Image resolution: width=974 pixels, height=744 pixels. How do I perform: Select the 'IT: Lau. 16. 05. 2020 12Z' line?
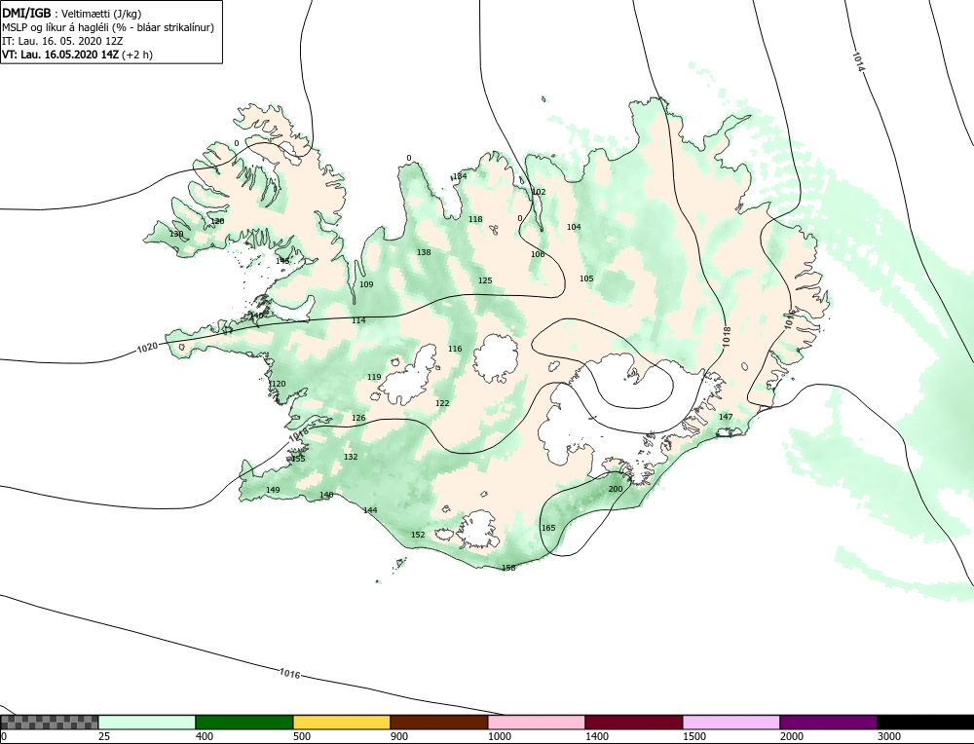coord(62,41)
